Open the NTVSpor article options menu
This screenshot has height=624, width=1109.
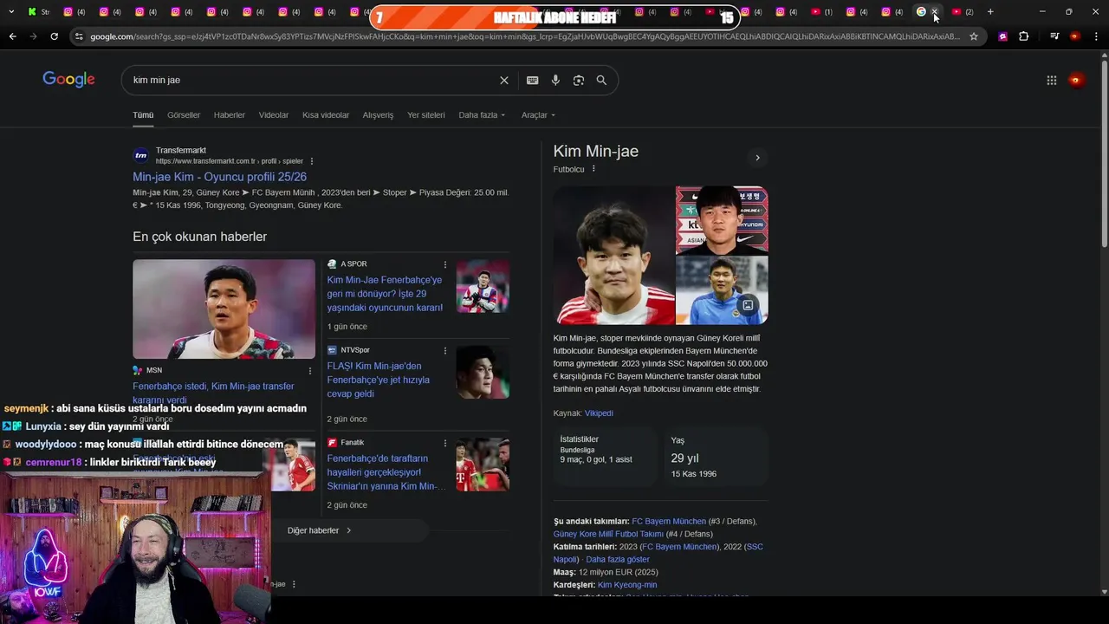click(x=445, y=350)
